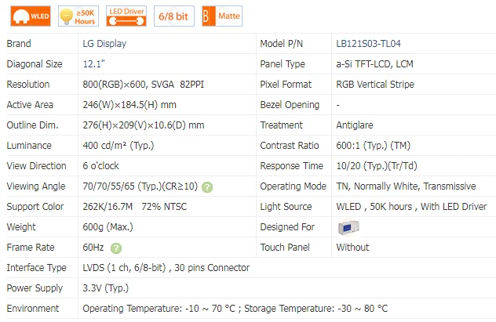Click the Treatment label
Screen dimensions: 496x322
(281, 125)
